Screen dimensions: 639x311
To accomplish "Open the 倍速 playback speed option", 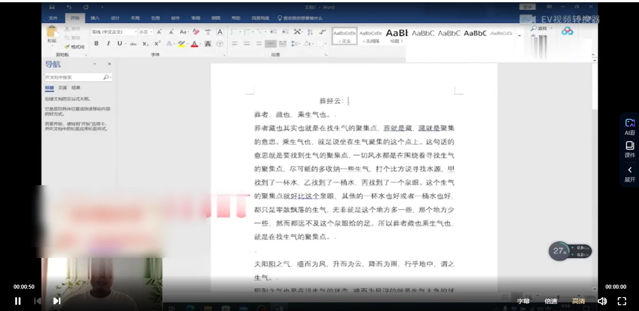I will coord(551,301).
